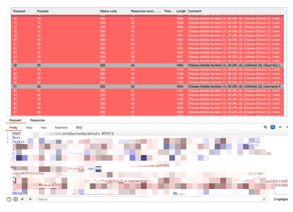Open the Raw view tab
293x212 pixels.
click(29, 128)
